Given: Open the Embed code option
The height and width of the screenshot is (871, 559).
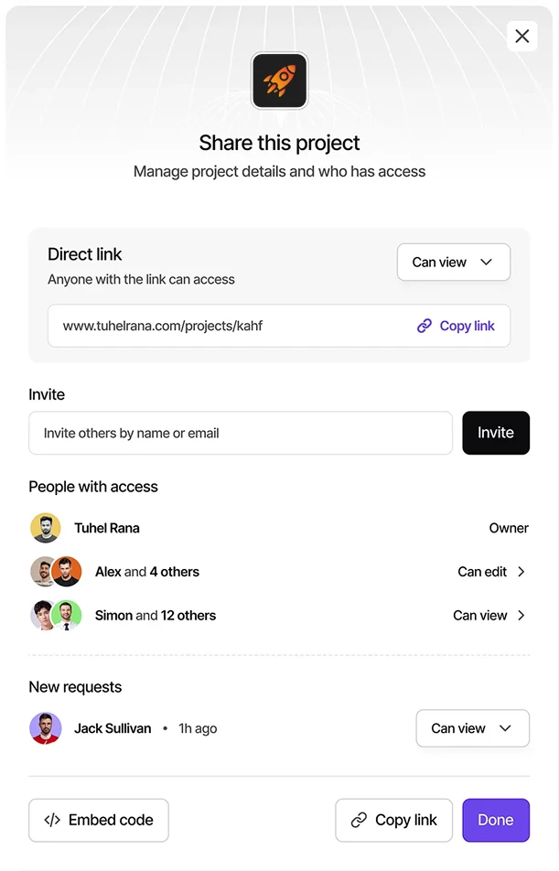Looking at the screenshot, I should (x=98, y=820).
